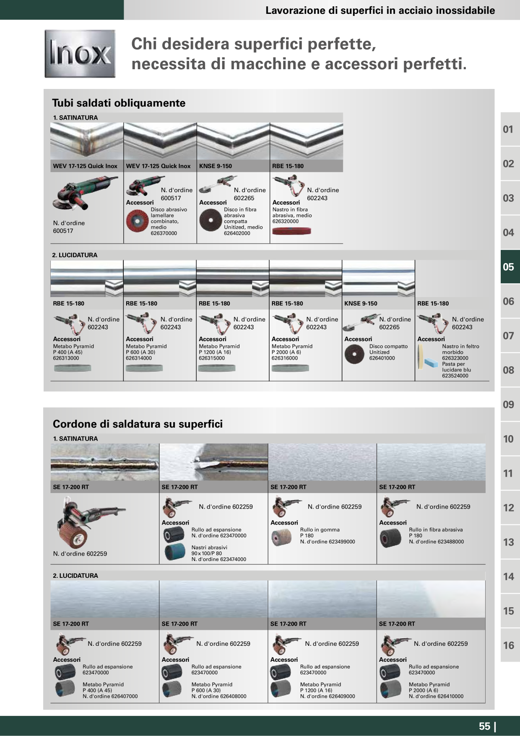This screenshot has height=736, width=520.
Task: Click the large WEV 17-125 angle grinder image
Action: click(x=85, y=193)
